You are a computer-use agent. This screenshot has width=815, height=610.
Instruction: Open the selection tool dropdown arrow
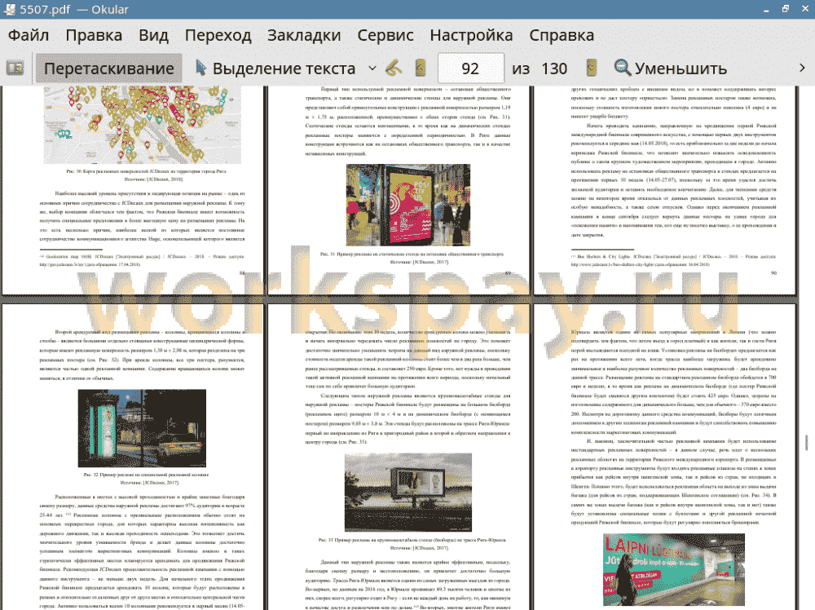click(x=372, y=69)
